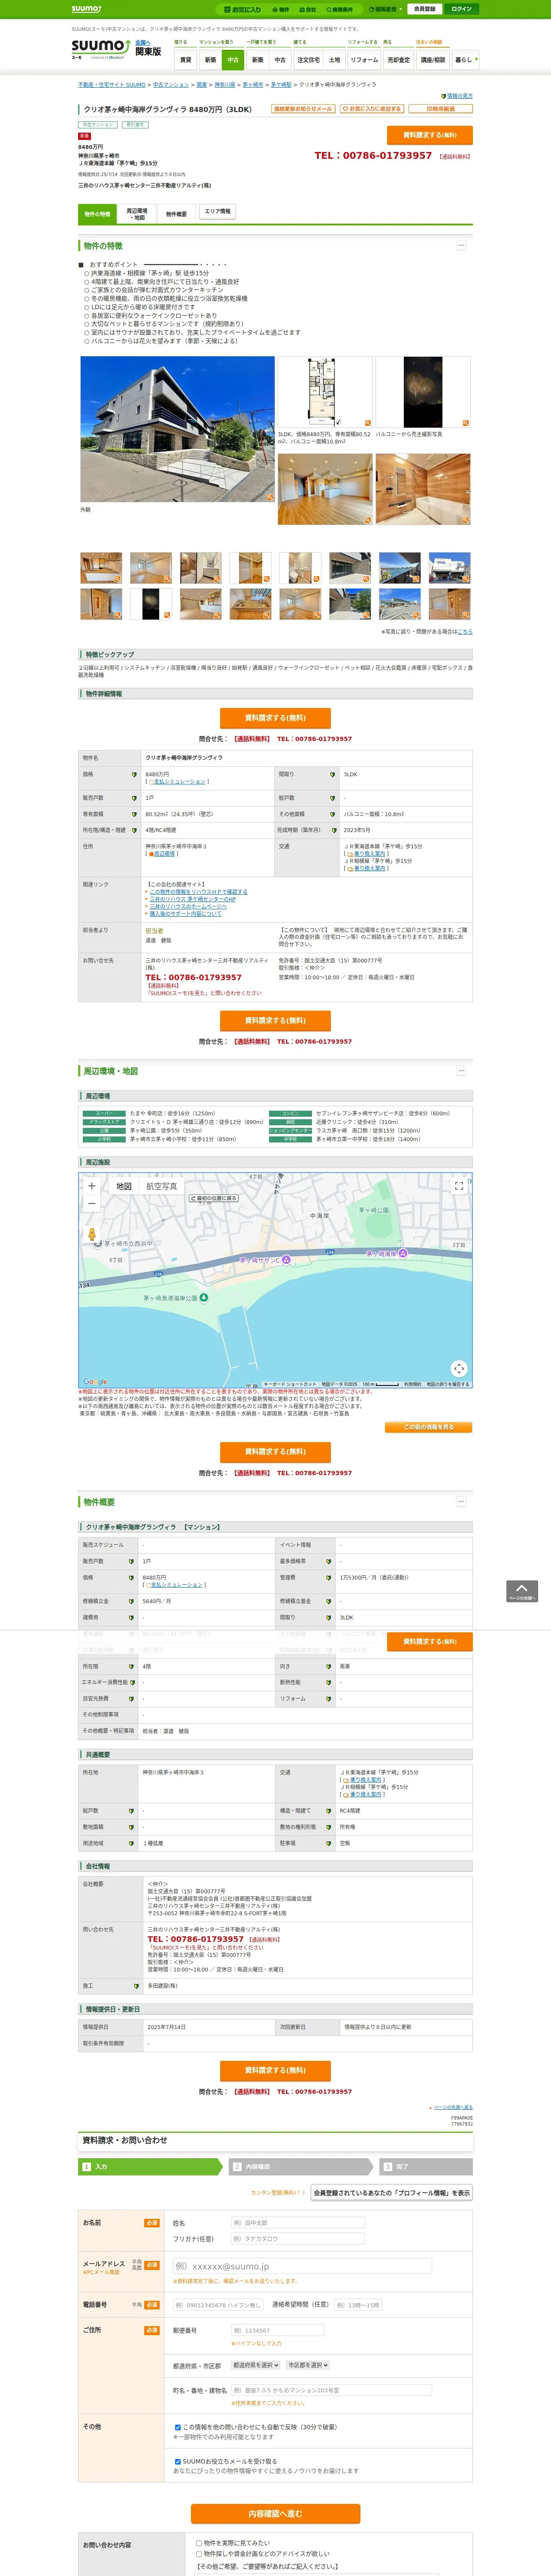Open the 市区郡を選択 dropdown
551x2576 pixels.
point(308,2365)
